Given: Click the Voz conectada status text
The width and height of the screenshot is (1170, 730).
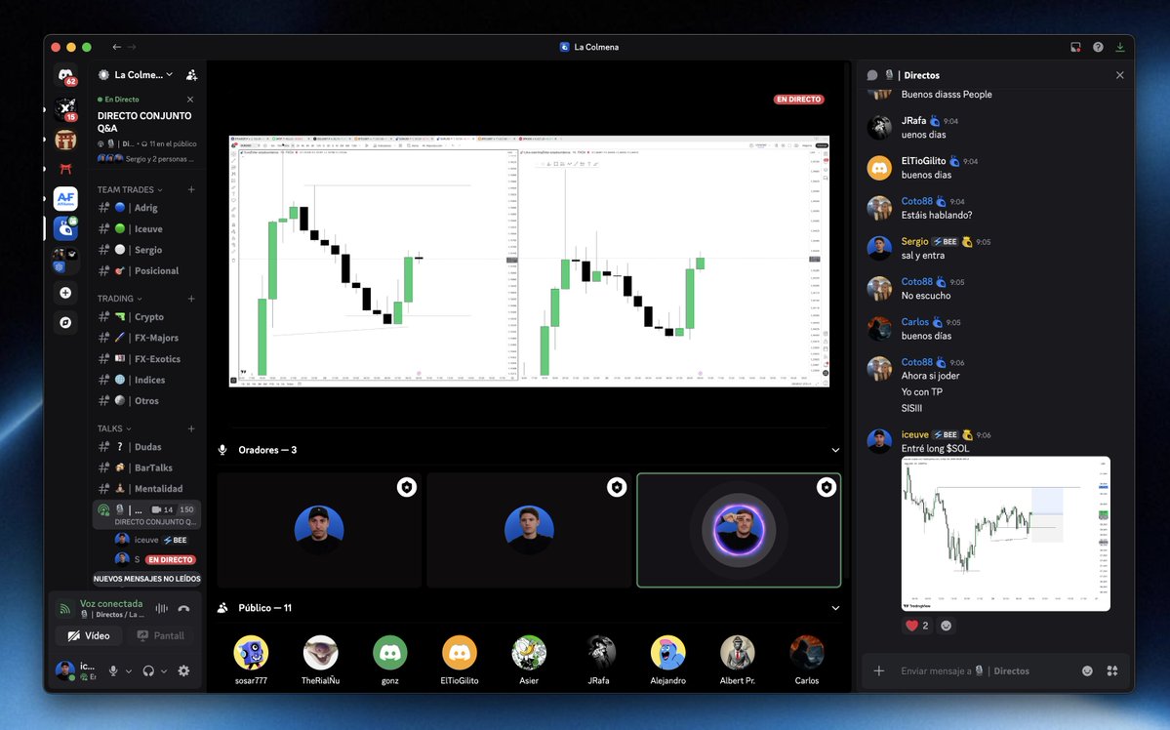Looking at the screenshot, I should point(111,603).
